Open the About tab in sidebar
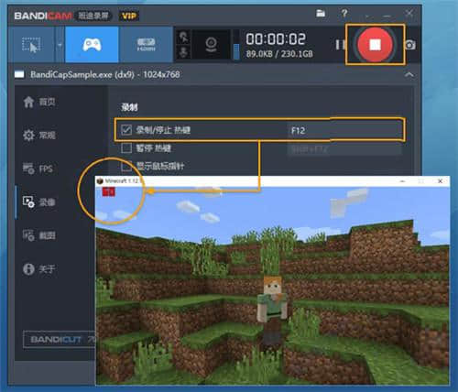 coord(38,269)
